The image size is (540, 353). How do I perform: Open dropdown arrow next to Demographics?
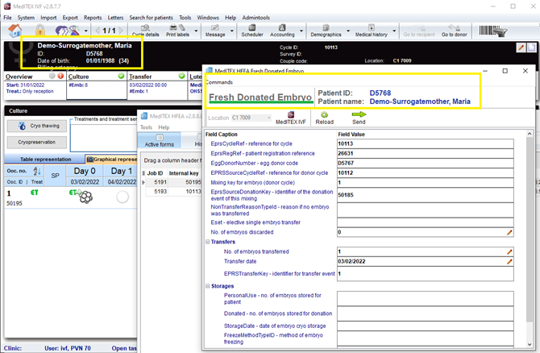coord(348,31)
